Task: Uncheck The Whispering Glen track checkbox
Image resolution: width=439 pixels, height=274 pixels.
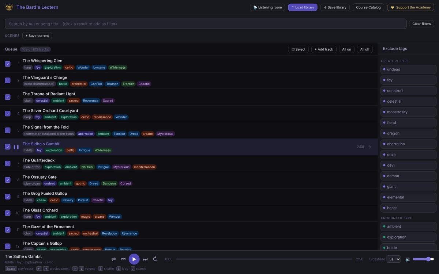Action: [8, 64]
